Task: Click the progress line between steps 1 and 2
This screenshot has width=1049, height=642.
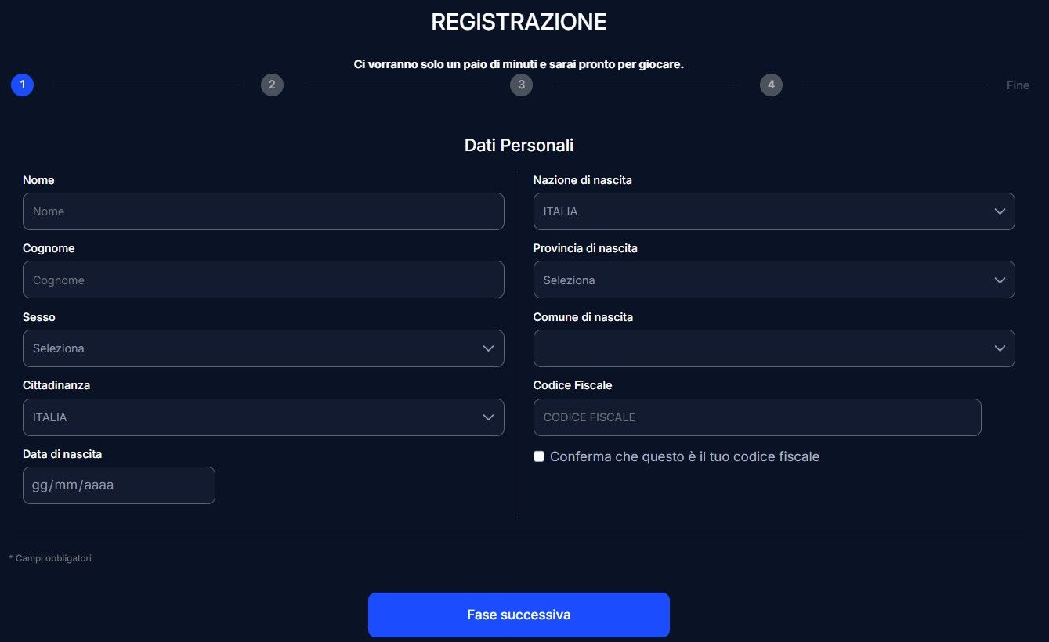Action: [146, 85]
